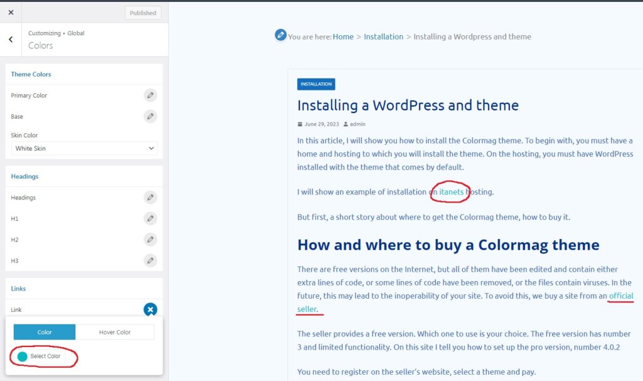Click the Link row label
The height and width of the screenshot is (381, 643).
(16, 309)
